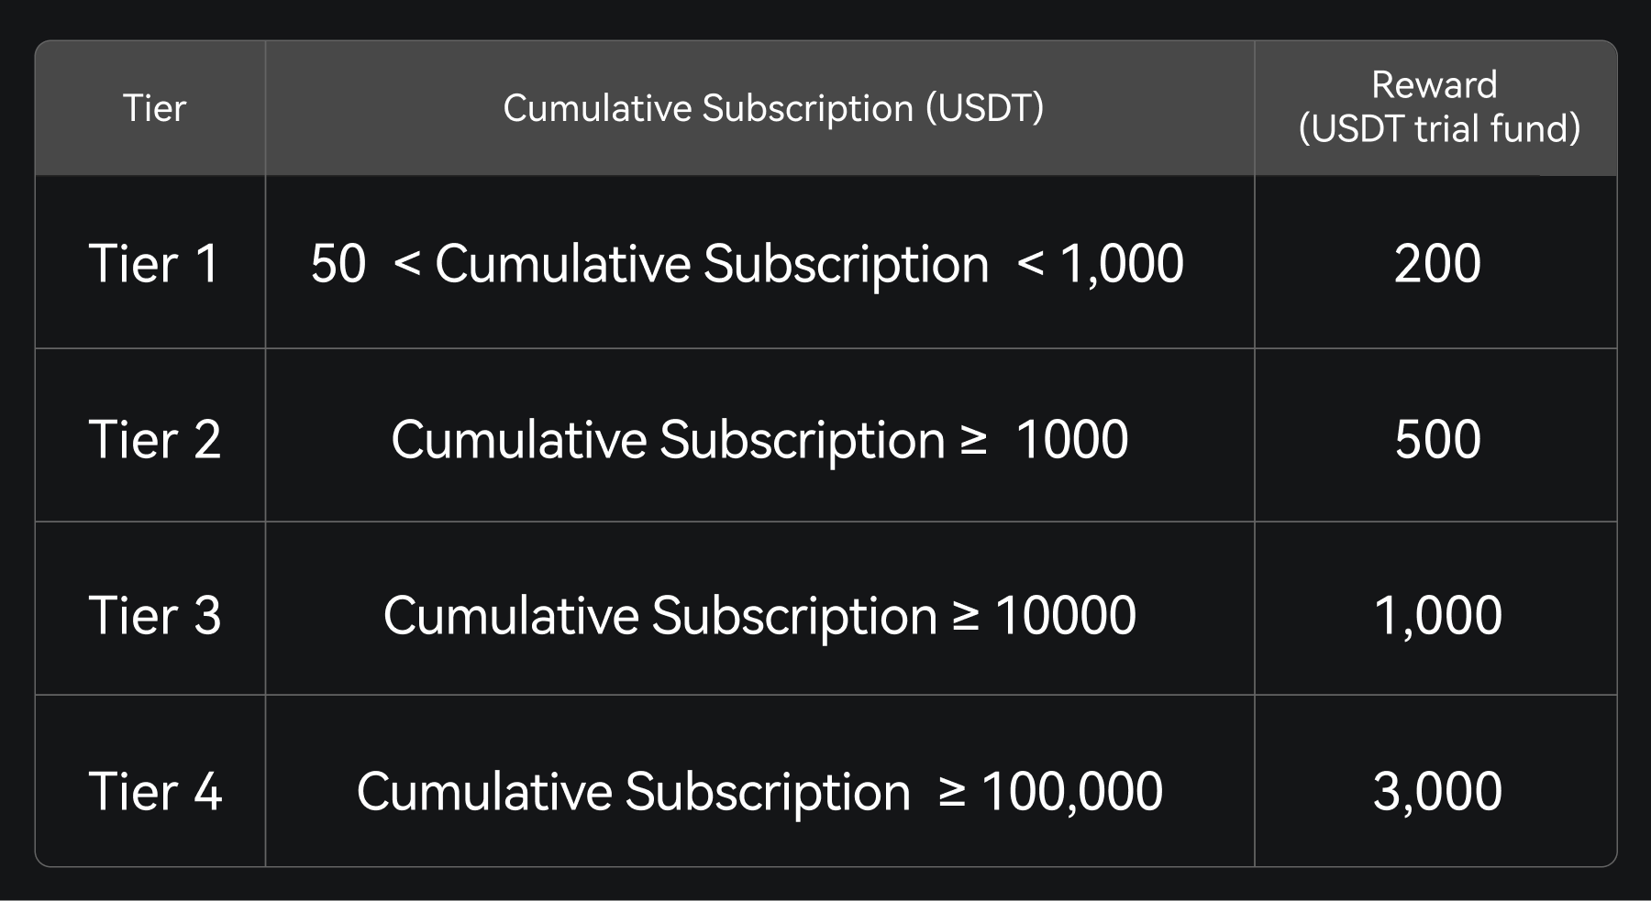Viewport: 1651px width, 901px height.
Task: Click the 1,000 reward for Tier 3
Action: [1437, 615]
